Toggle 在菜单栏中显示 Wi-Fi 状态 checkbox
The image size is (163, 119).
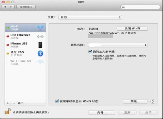57,101
